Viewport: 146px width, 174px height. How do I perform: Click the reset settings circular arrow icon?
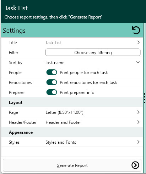[x=136, y=30]
